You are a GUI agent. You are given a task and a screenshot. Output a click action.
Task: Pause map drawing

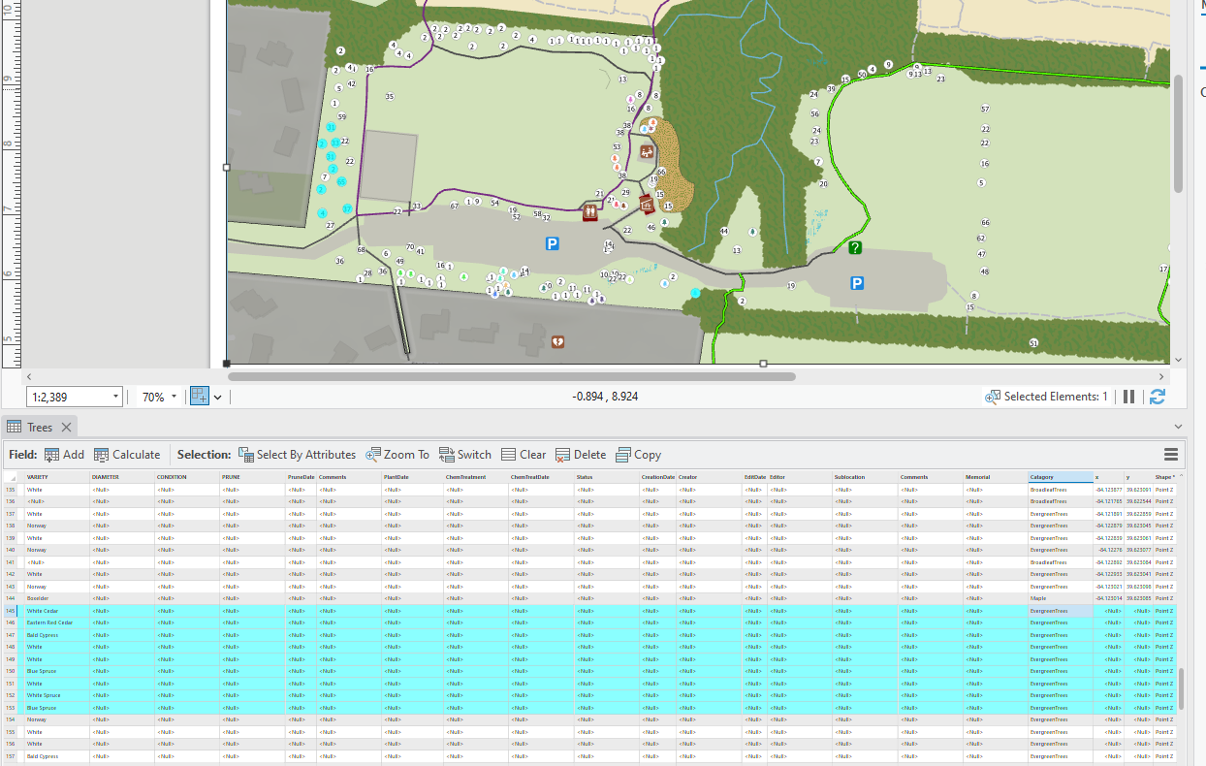coord(1128,397)
